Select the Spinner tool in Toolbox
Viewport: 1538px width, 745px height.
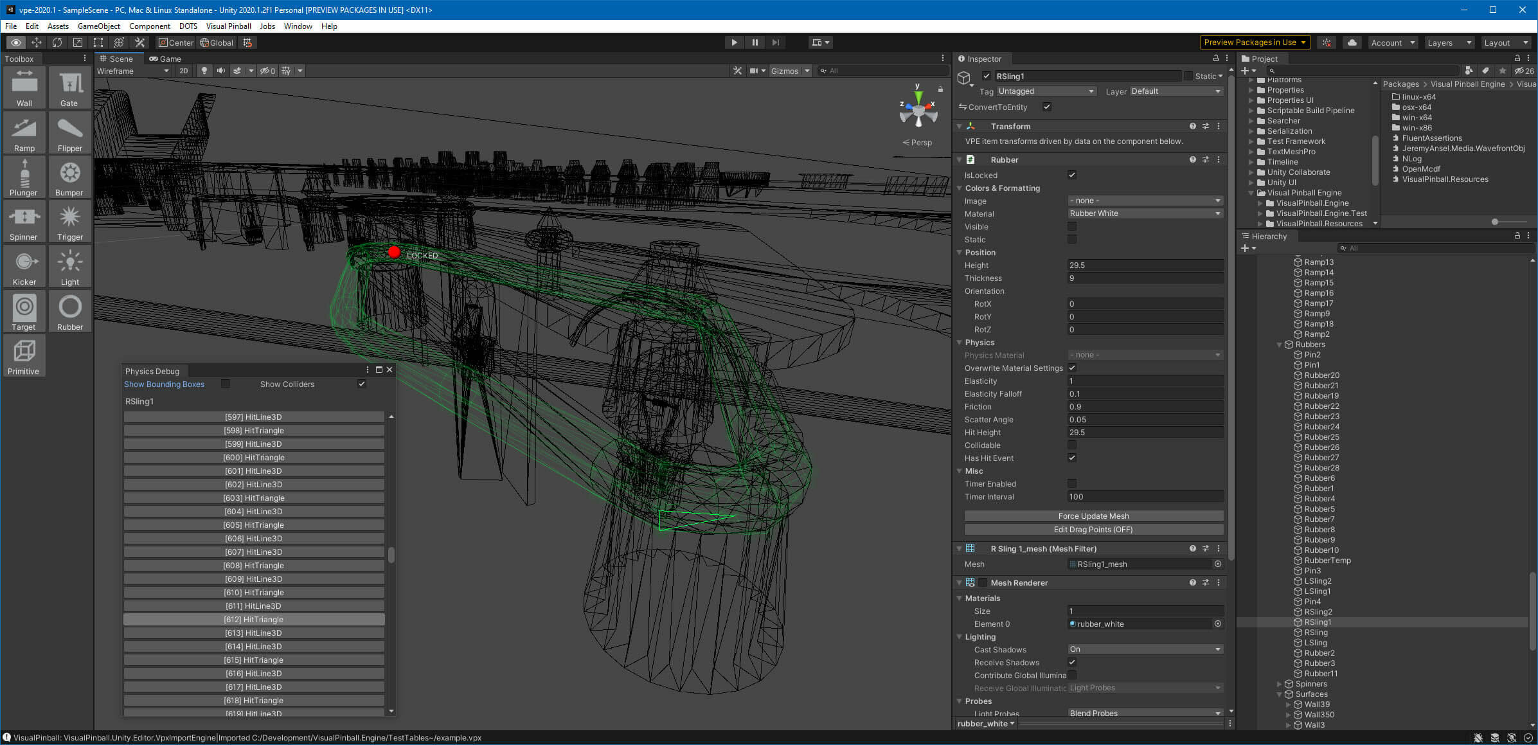click(24, 222)
